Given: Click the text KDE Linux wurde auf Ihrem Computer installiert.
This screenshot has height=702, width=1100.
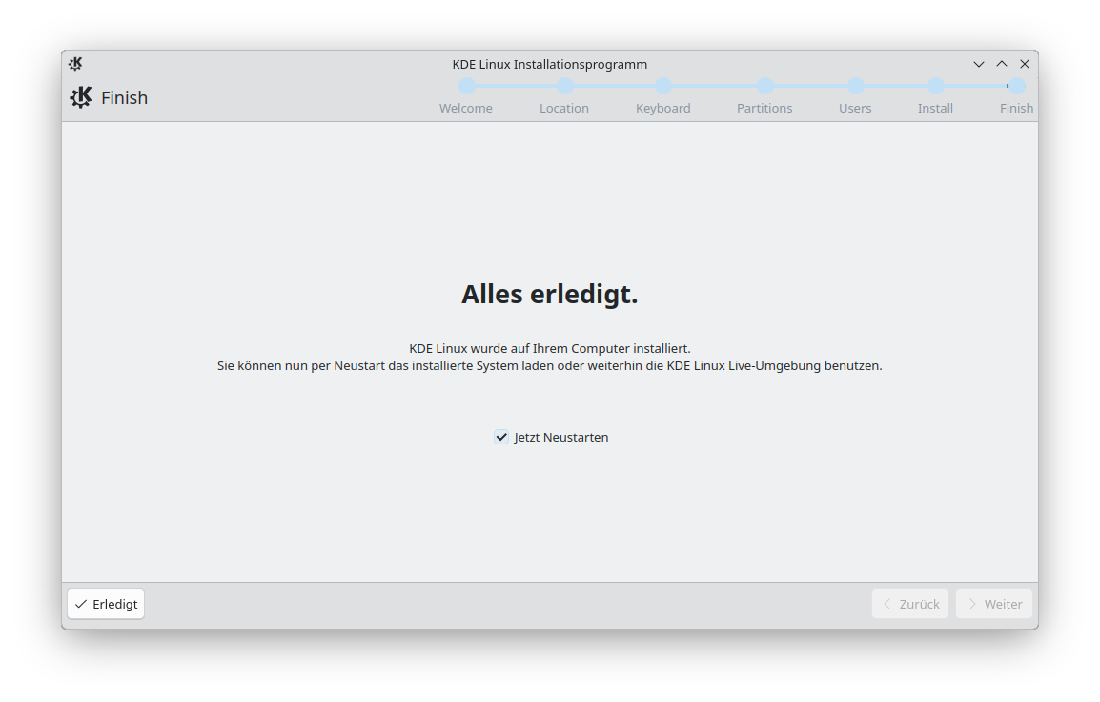Looking at the screenshot, I should [x=550, y=348].
